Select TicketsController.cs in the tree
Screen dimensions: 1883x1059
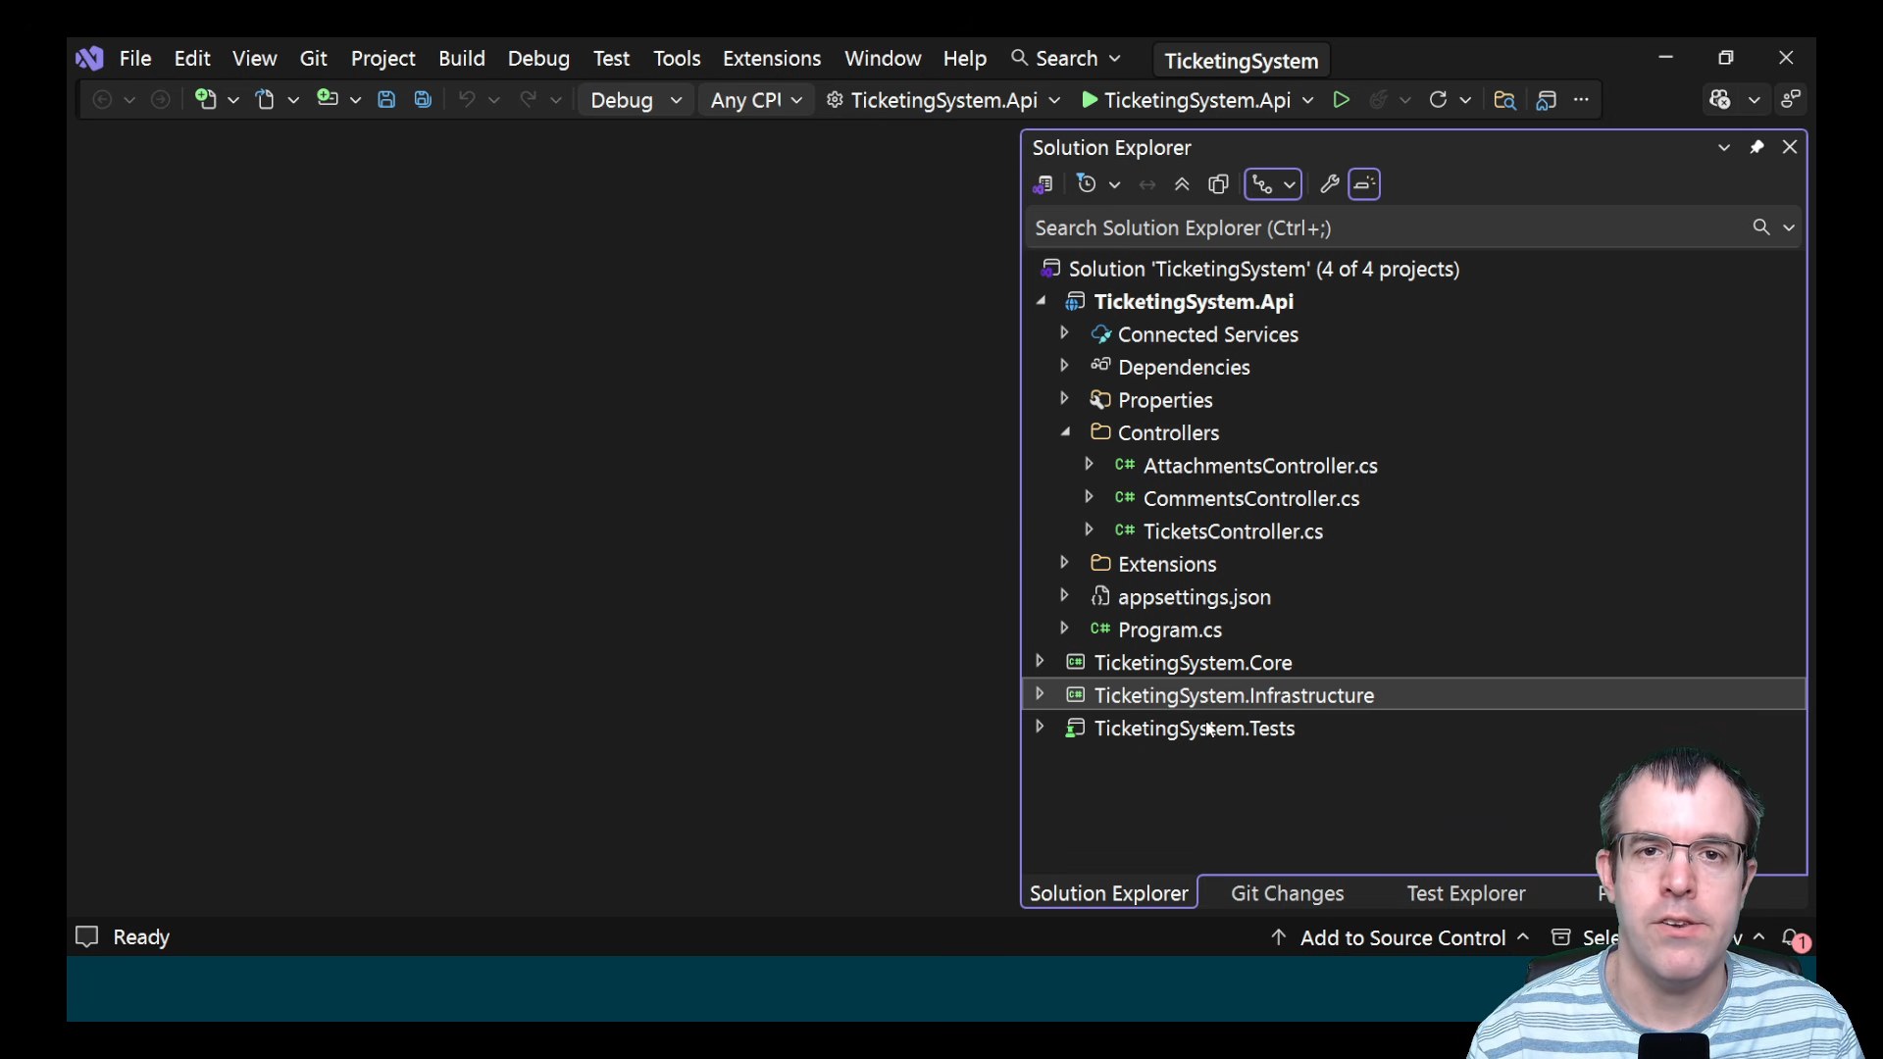pos(1233,531)
